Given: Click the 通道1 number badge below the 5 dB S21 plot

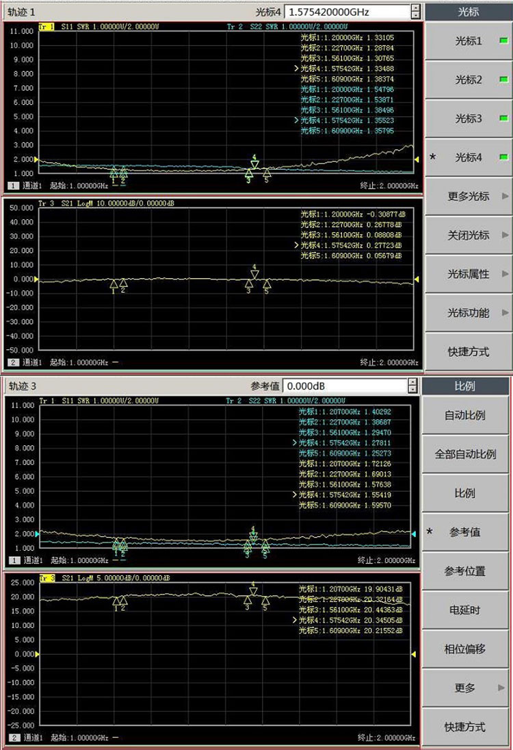Looking at the screenshot, I should (13, 738).
